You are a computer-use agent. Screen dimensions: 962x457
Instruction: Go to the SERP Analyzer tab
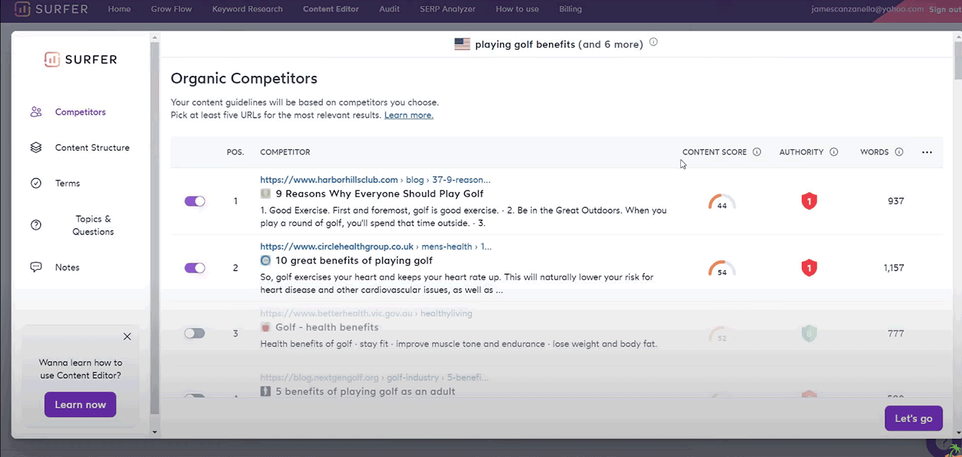point(448,9)
